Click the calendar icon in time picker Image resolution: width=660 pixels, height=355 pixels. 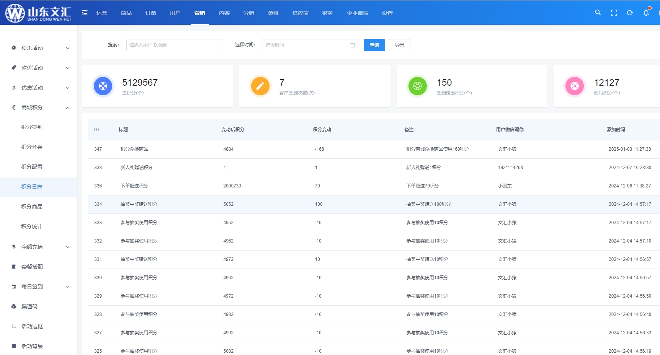point(352,45)
